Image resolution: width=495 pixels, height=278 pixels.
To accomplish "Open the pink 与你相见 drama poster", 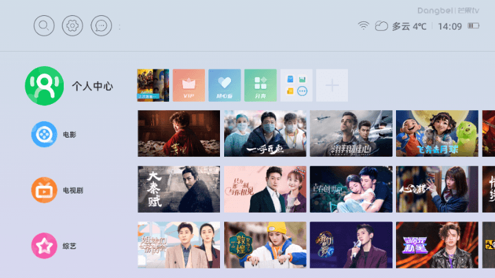I will (265, 189).
